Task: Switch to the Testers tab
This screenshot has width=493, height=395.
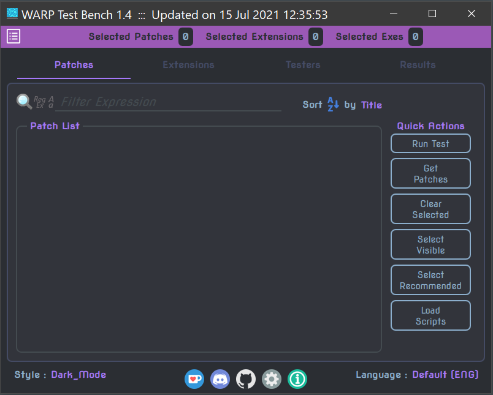Action: click(x=303, y=65)
